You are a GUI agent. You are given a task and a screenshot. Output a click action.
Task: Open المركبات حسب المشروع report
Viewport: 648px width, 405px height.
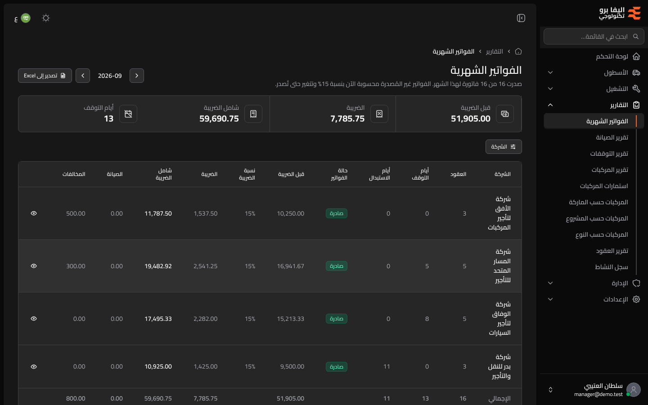(x=594, y=218)
